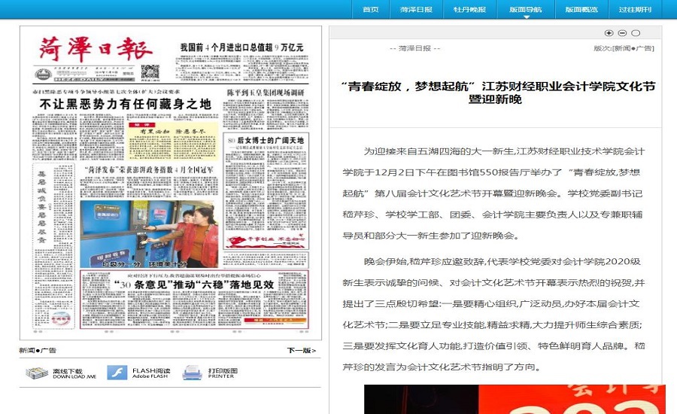
Task: Click the 版次:[新闻●广告] section link
Action: (624, 48)
